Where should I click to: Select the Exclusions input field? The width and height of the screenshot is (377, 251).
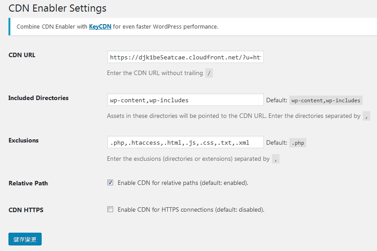coord(186,142)
